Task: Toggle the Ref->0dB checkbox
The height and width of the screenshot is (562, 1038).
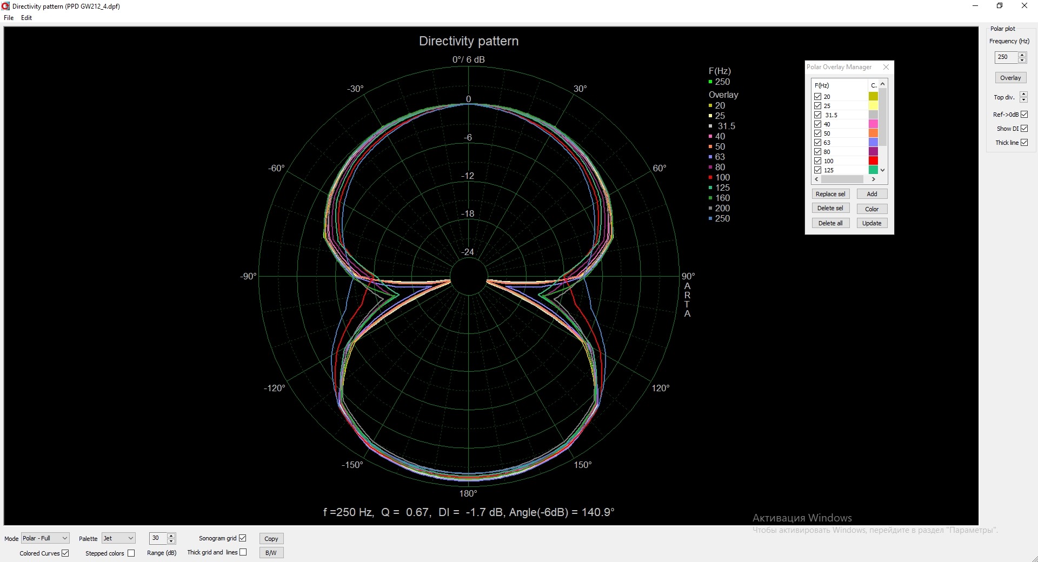Action: coord(1024,115)
